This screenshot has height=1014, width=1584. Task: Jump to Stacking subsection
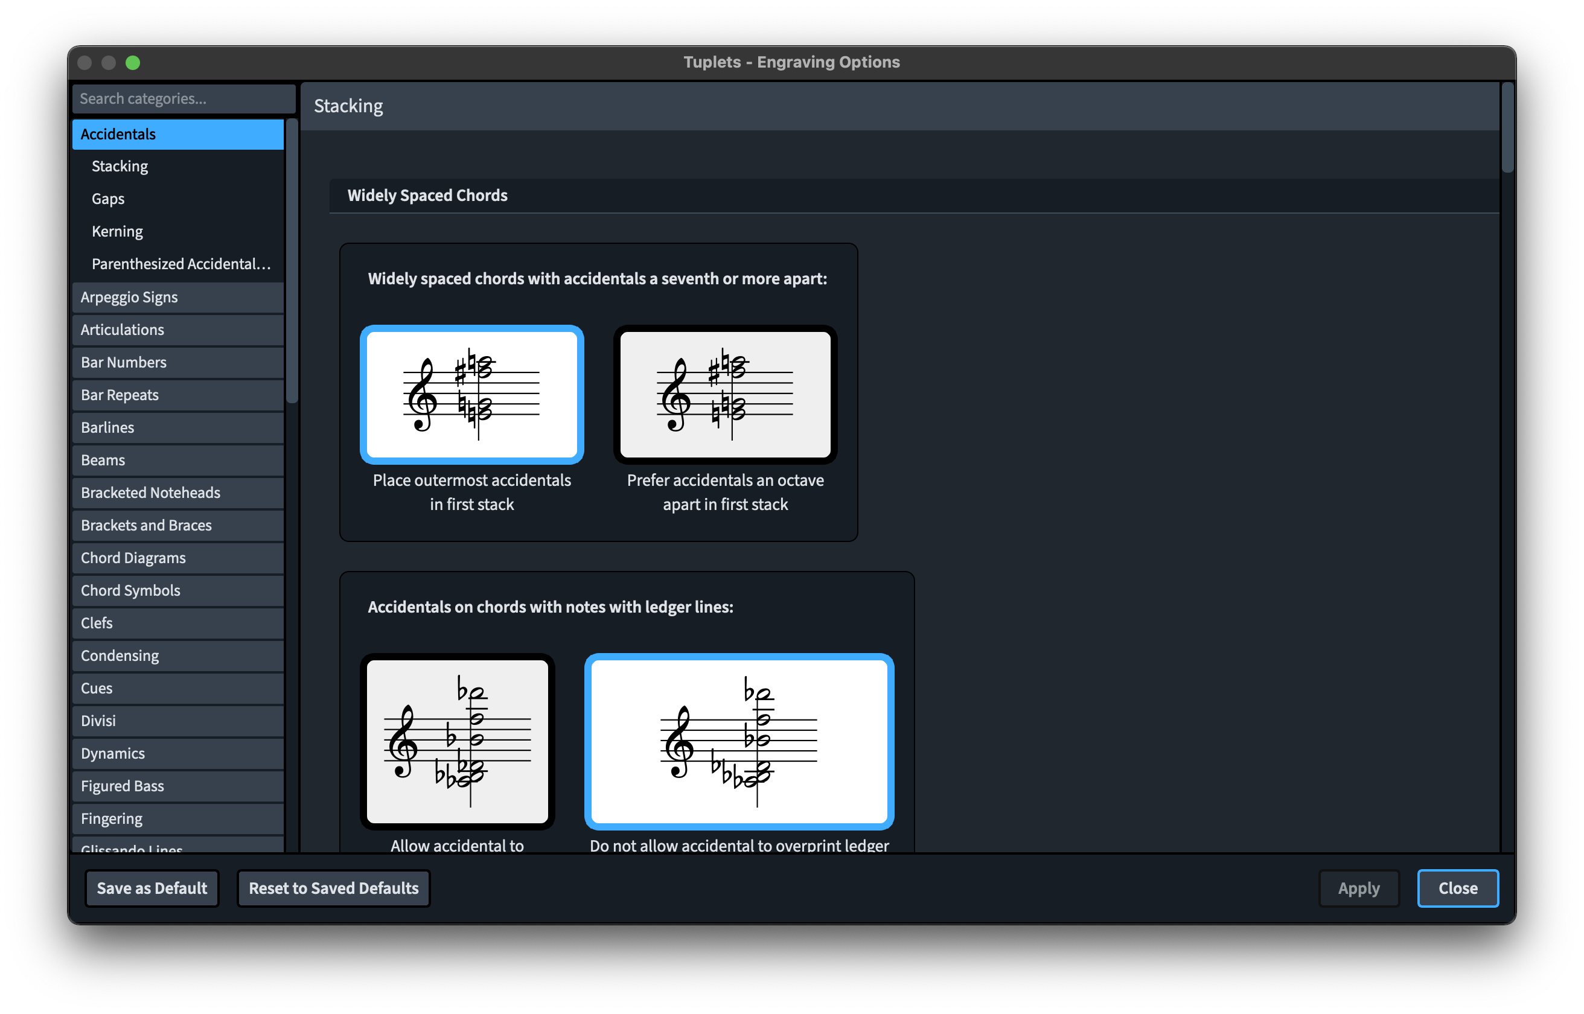tap(120, 167)
